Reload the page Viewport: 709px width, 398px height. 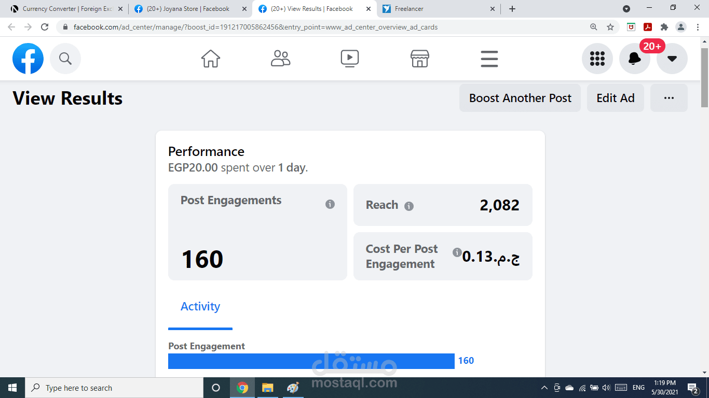(x=45, y=27)
